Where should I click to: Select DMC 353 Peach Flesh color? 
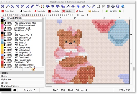(21, 60)
